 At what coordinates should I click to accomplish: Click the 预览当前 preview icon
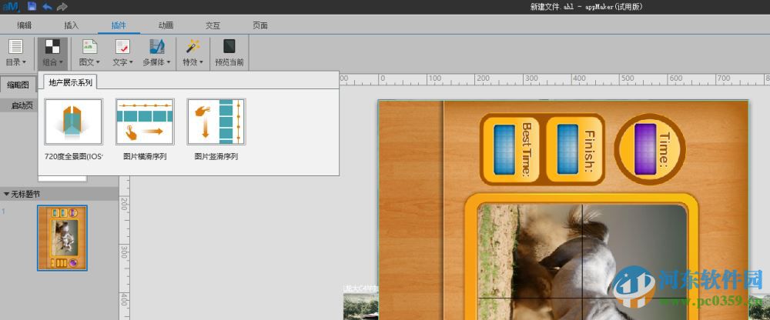point(229,47)
